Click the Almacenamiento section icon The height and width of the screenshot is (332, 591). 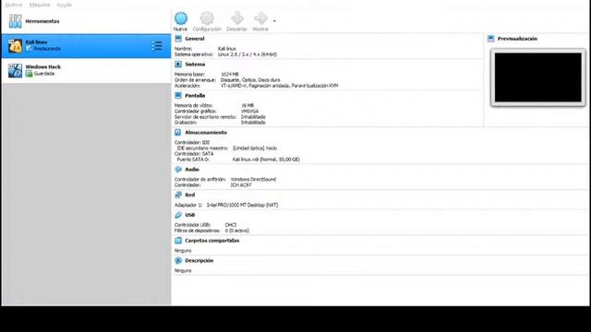[x=178, y=133]
